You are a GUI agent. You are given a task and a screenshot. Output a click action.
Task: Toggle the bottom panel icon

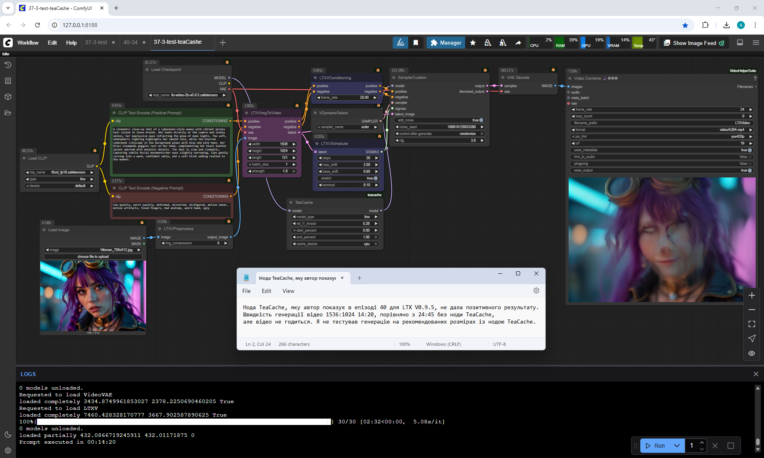(x=740, y=43)
